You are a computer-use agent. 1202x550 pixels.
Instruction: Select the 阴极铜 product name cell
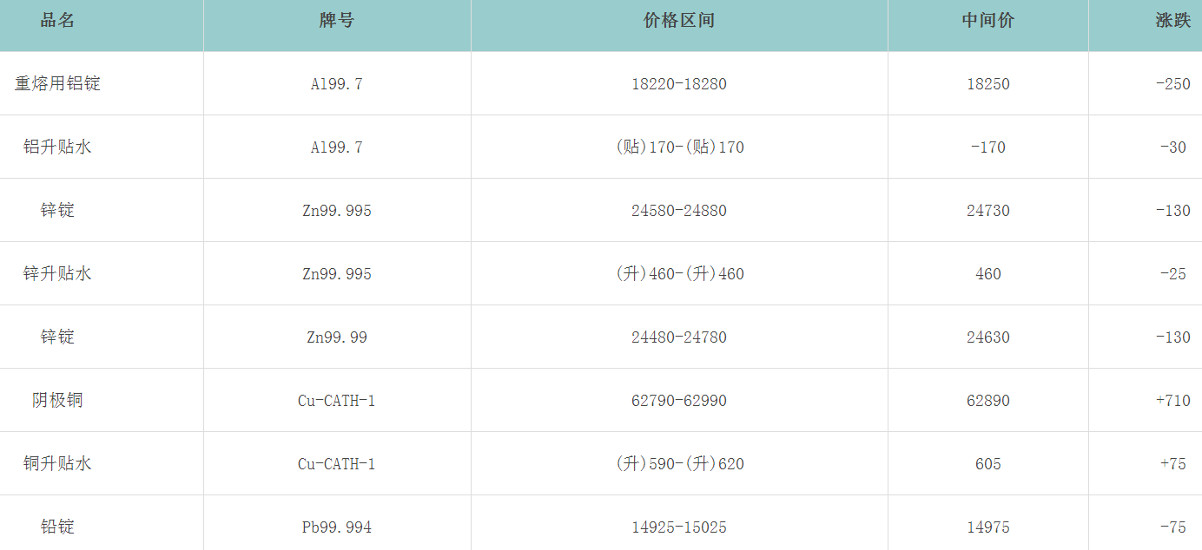(57, 401)
